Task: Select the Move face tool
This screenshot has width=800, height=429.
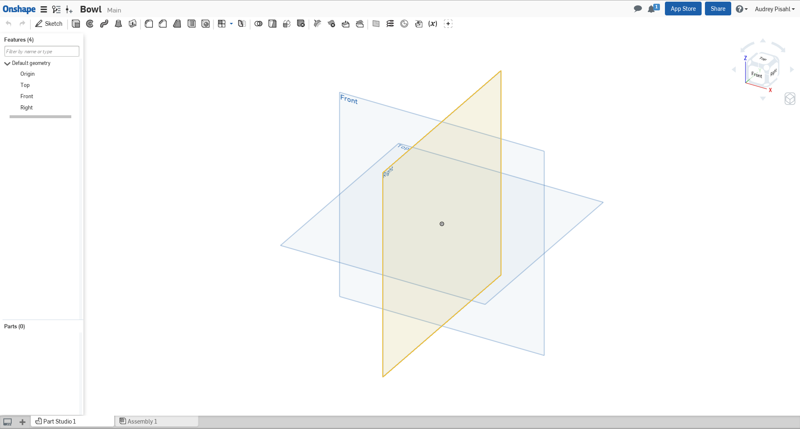Action: [x=346, y=24]
